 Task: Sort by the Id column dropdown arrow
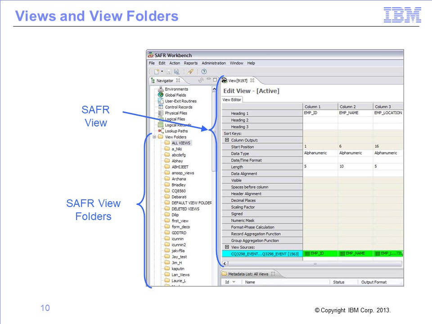point(234,282)
